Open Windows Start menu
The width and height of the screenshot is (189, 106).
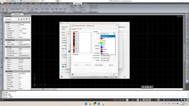[x=86, y=104]
